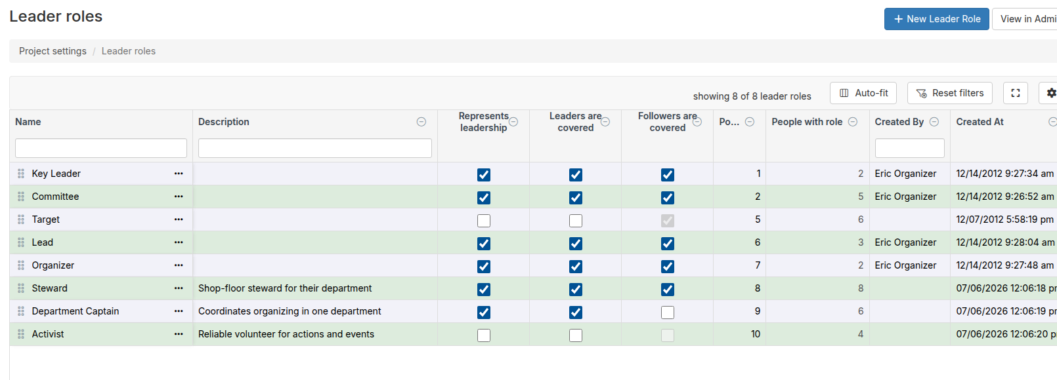Image resolution: width=1057 pixels, height=380 pixels.
Task: Open the three-dot menu for Steward
Action: coord(179,288)
